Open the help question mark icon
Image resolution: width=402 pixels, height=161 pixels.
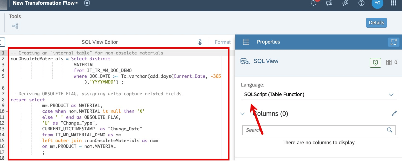pyautogui.click(x=361, y=3)
